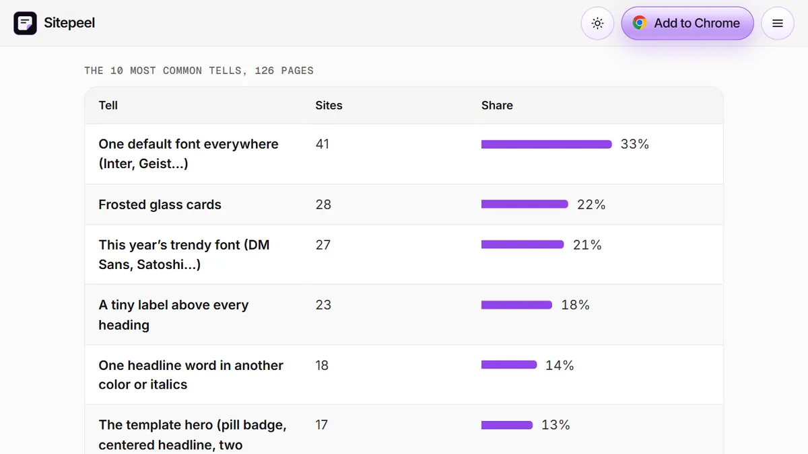Select the 14% share value
The image size is (808, 454).
tap(560, 365)
